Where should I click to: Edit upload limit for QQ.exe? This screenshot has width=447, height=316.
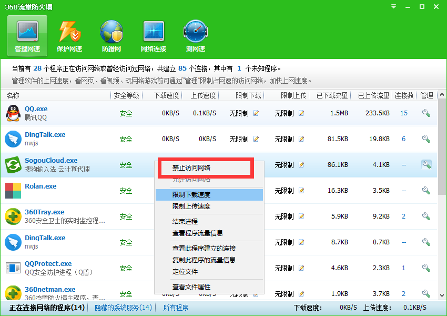pyautogui.click(x=301, y=113)
